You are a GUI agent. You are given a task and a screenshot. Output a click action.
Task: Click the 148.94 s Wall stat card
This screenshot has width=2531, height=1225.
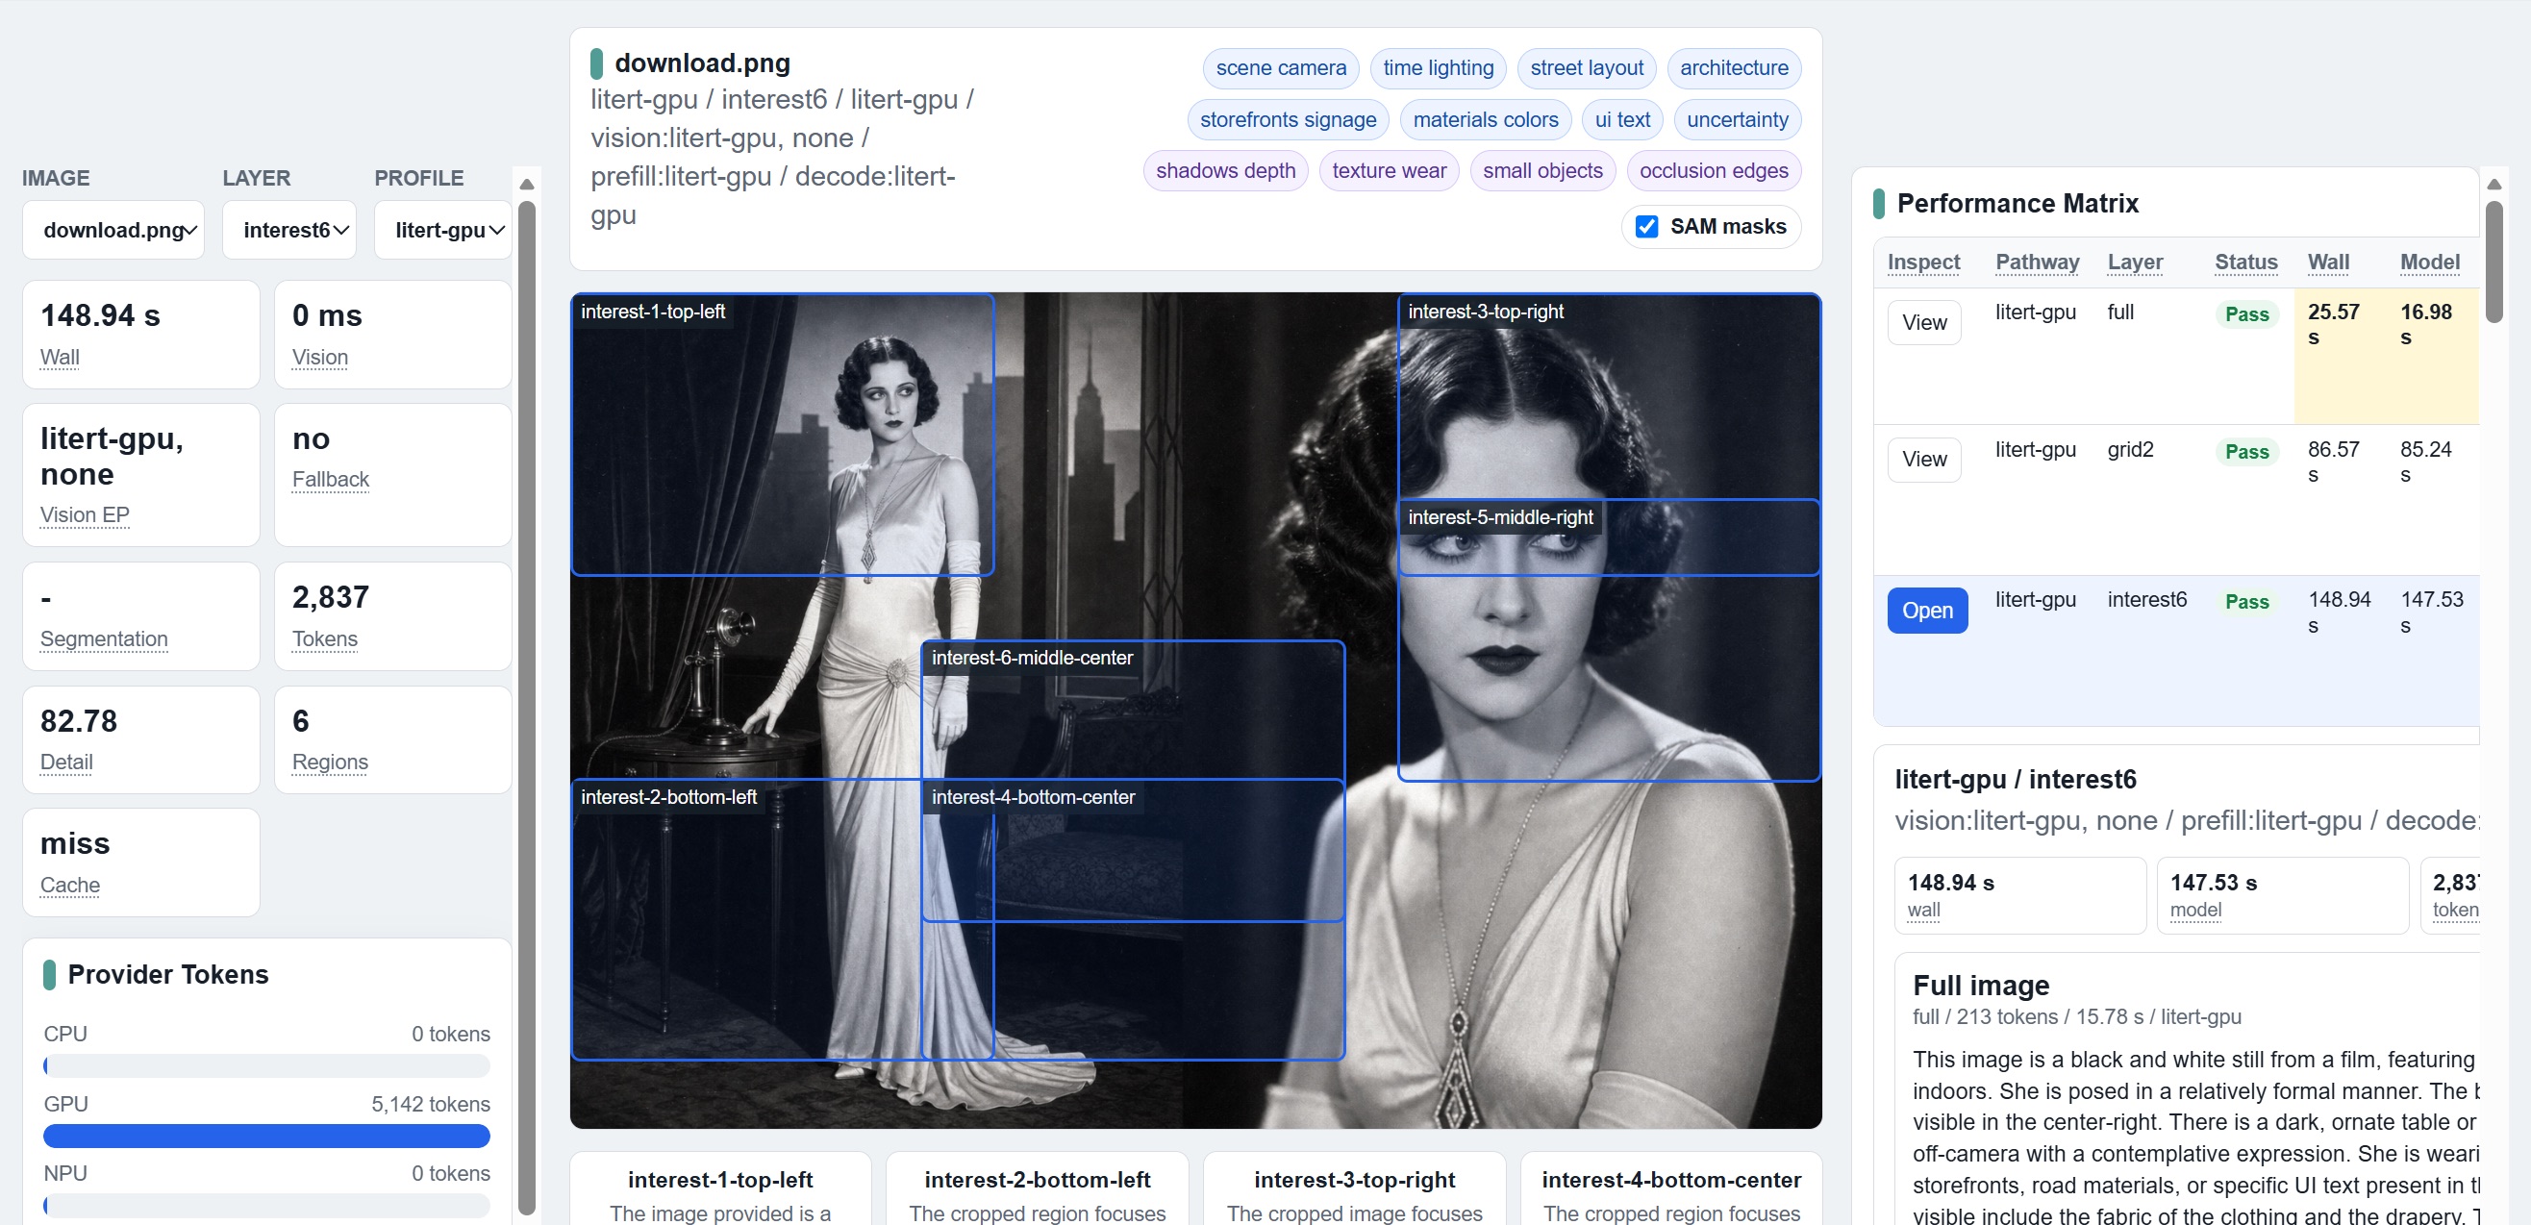point(140,335)
